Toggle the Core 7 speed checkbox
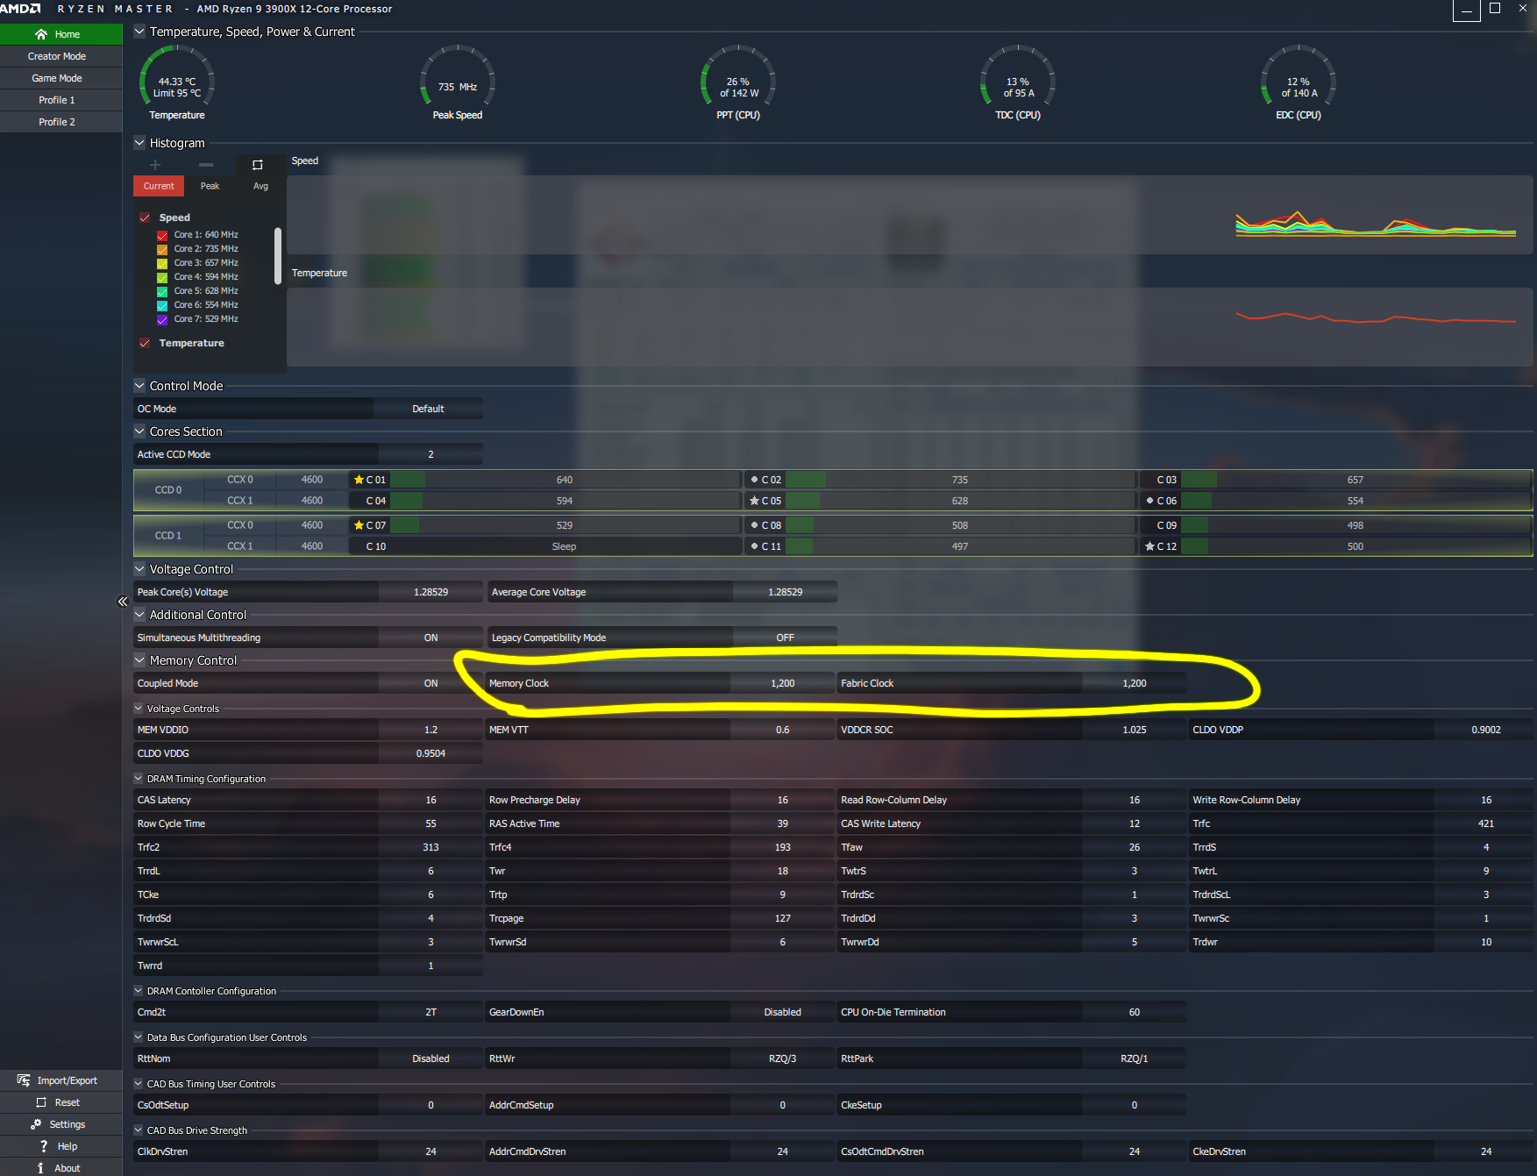The height and width of the screenshot is (1176, 1537). (x=162, y=319)
